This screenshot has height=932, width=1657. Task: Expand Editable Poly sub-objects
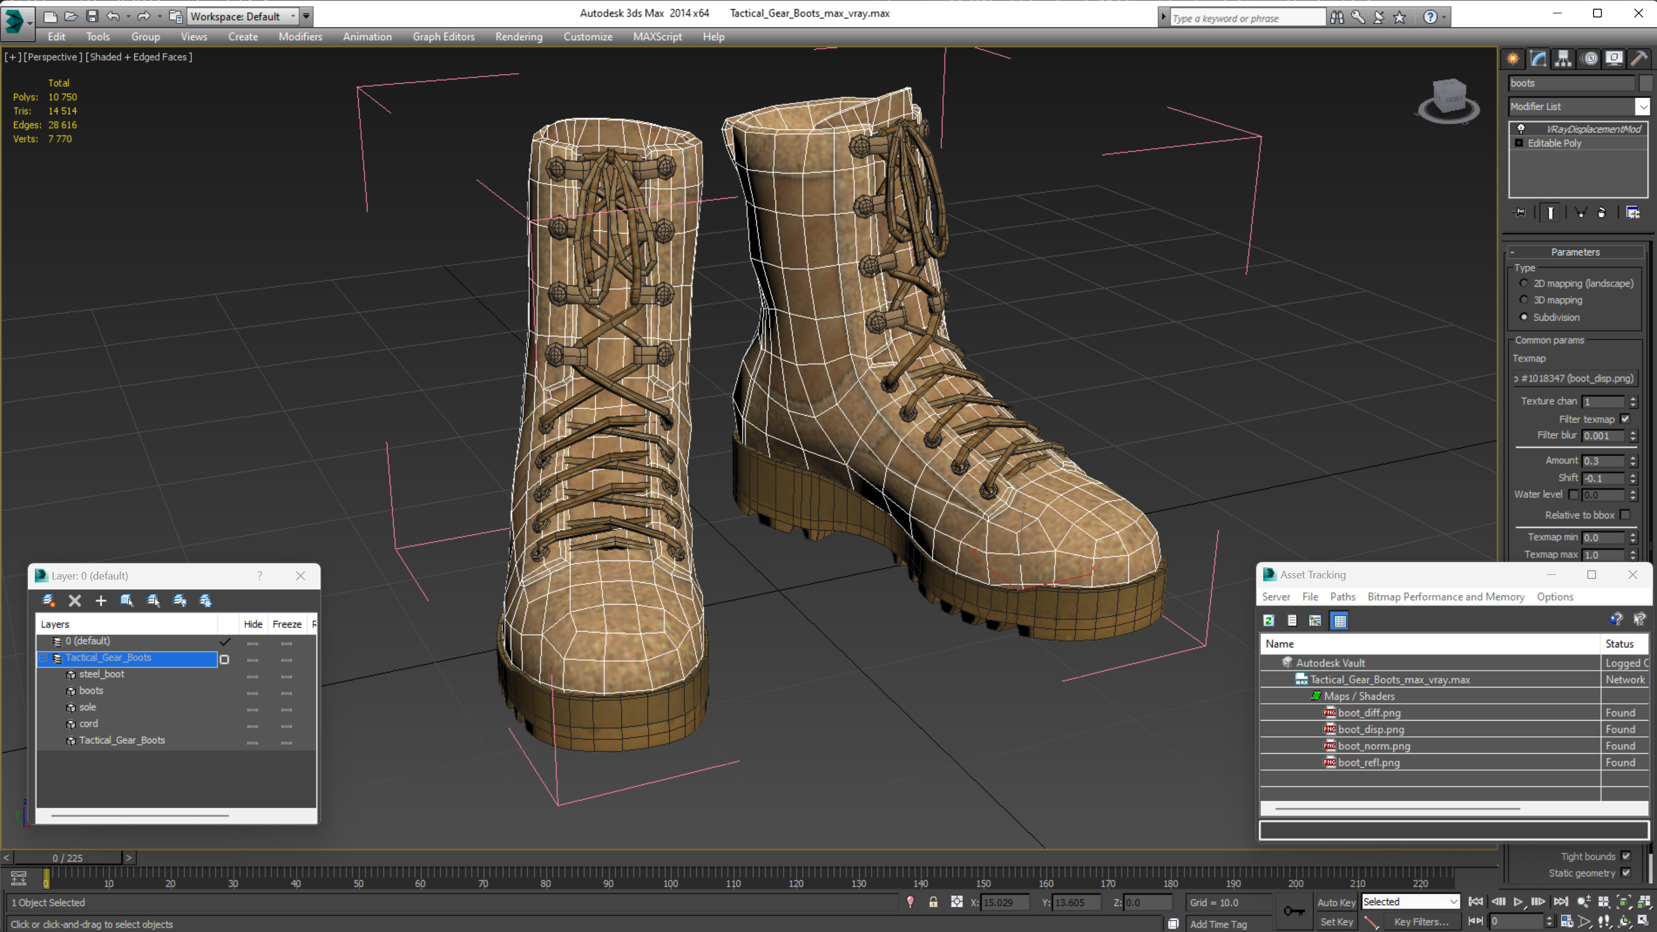[1519, 143]
